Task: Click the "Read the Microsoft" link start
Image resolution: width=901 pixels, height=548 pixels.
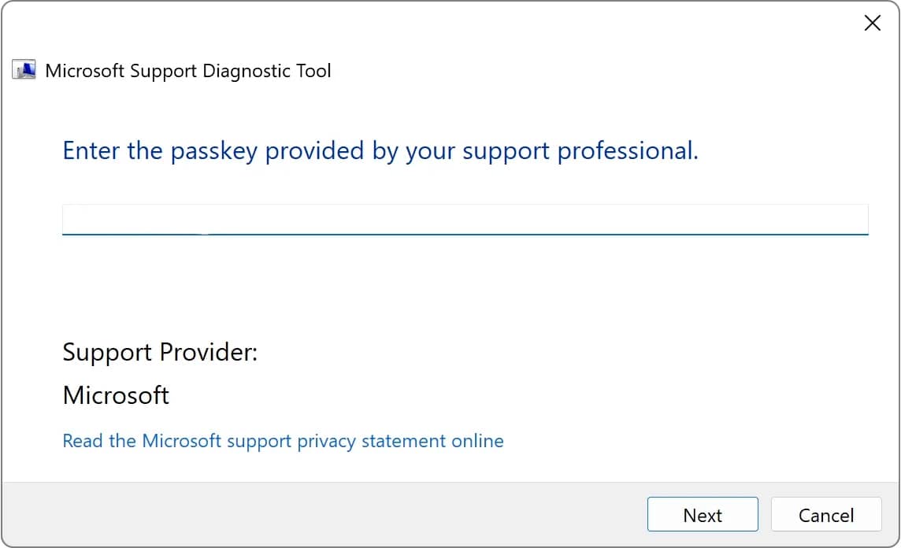Action: click(x=101, y=440)
